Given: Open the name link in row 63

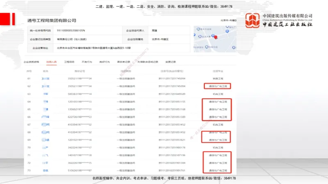Looking at the screenshot, I should tap(46, 94).
